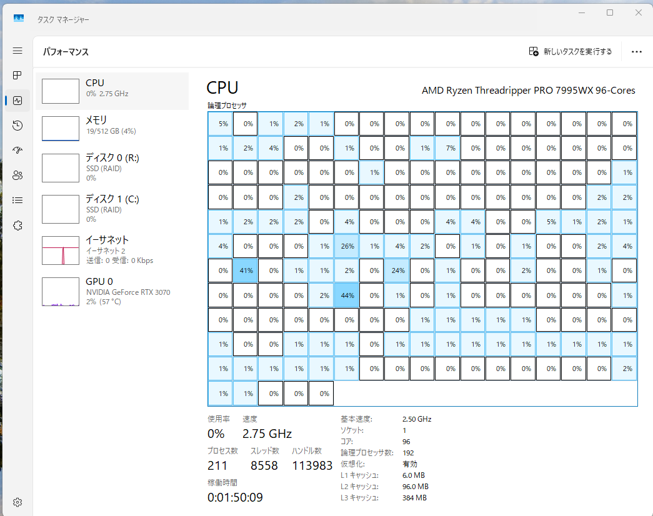This screenshot has width=653, height=516.
Task: Click the thread count value 8558
Action: coord(264,465)
